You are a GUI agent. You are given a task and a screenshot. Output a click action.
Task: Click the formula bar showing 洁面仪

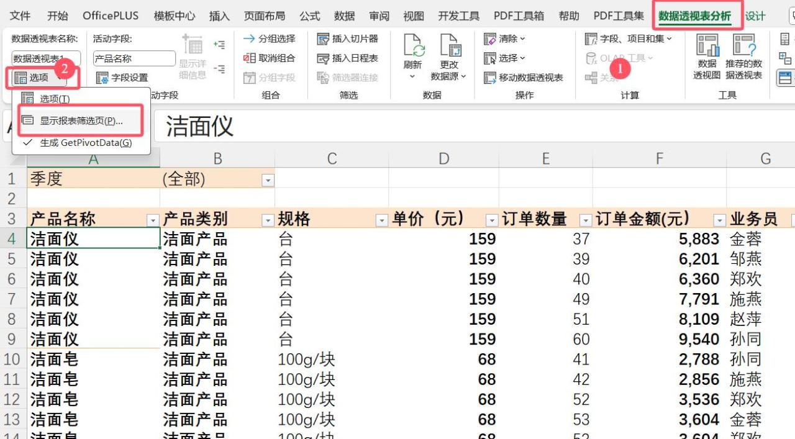coord(475,126)
